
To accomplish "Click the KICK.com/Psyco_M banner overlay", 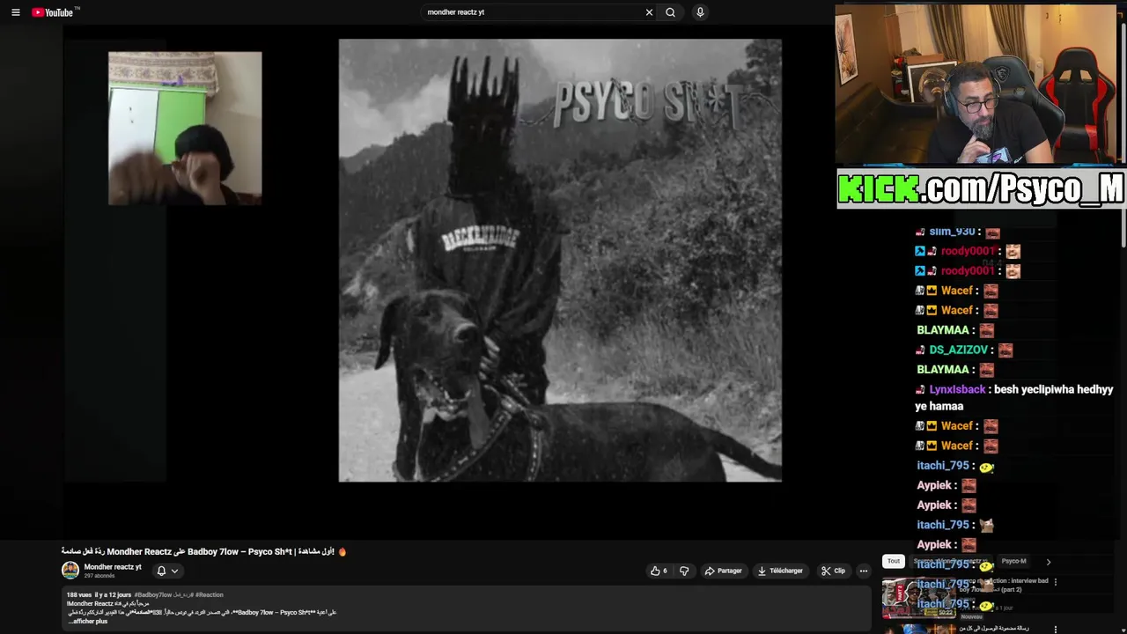I will [x=981, y=189].
